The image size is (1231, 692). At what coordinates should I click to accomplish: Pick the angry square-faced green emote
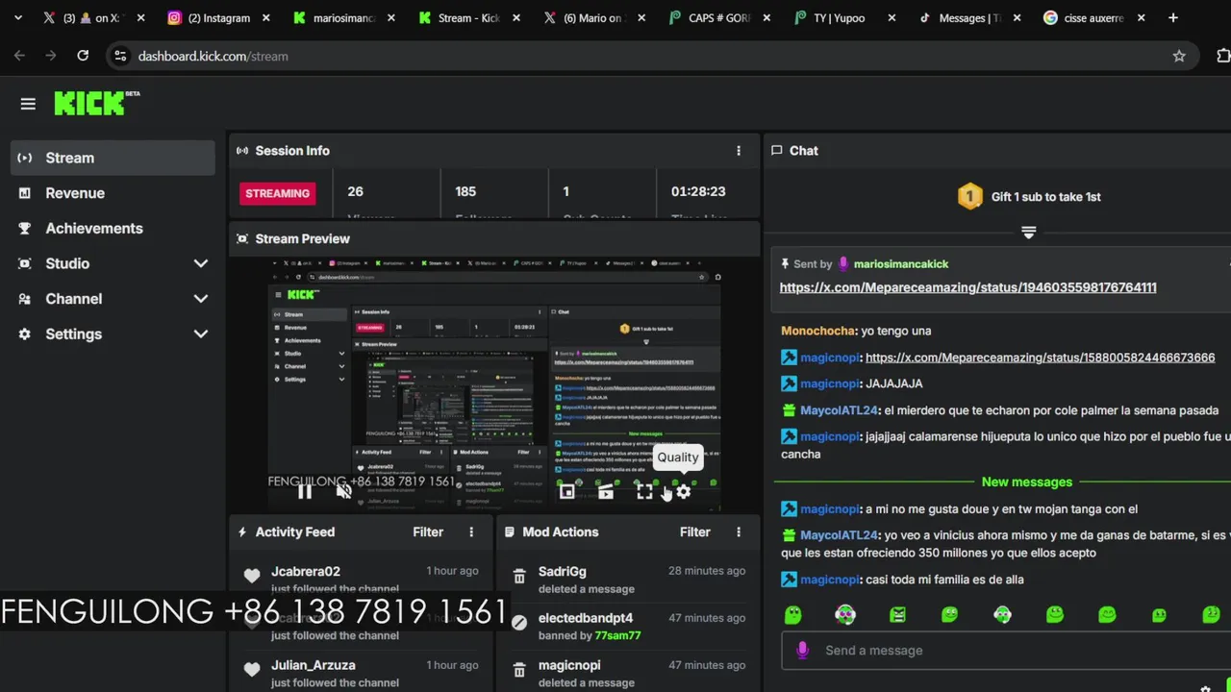[x=897, y=615]
